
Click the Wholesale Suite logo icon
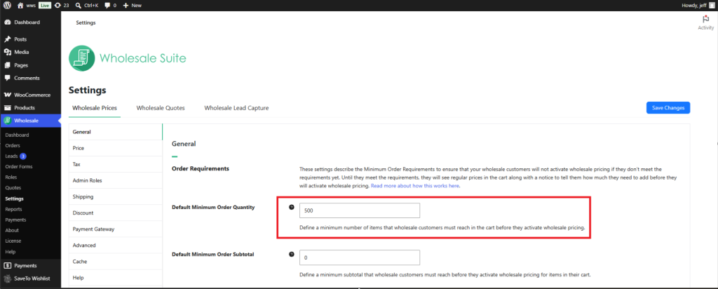coord(81,58)
